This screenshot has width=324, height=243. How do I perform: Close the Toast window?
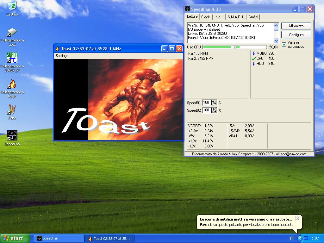pos(179,49)
